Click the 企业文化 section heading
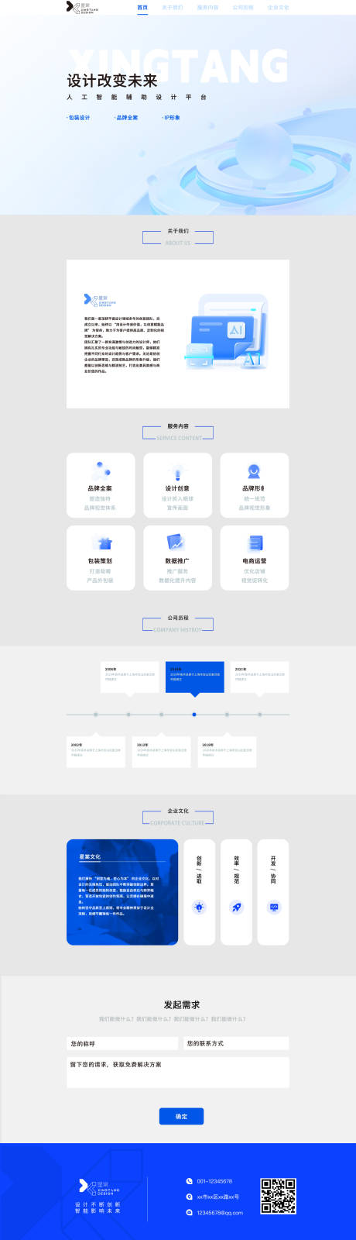The width and height of the screenshot is (356, 1240). [x=178, y=811]
